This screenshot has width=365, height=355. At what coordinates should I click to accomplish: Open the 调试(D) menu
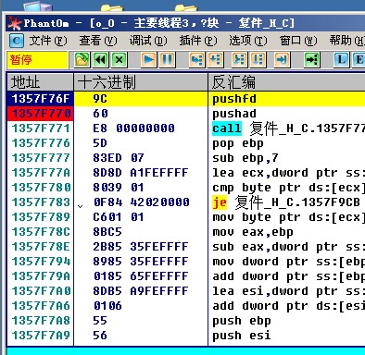click(x=148, y=41)
